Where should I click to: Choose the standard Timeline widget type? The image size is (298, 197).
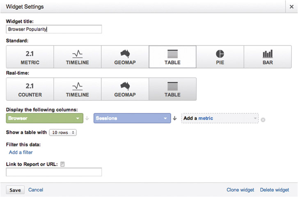pyautogui.click(x=78, y=57)
